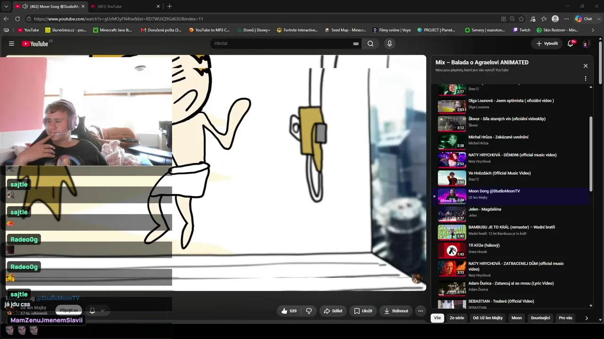Open the 'Minecraft: Java' bookmark
The image size is (604, 339).
[x=112, y=30]
